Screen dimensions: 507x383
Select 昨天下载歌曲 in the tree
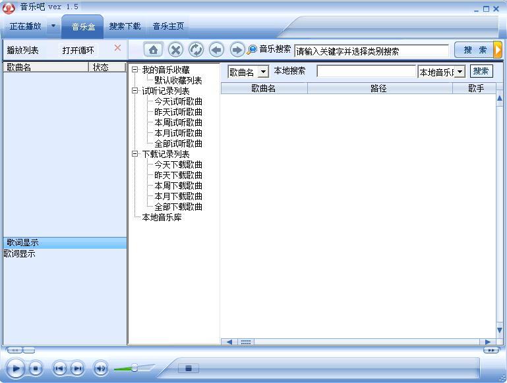178,175
